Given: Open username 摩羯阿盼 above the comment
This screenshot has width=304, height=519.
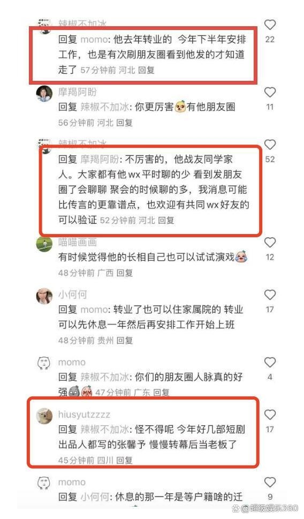Looking at the screenshot, I should (x=78, y=92).
